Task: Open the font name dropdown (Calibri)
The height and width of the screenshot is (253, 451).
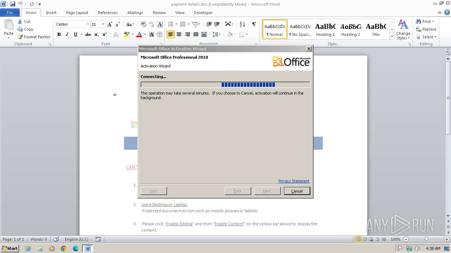Action: point(88,24)
